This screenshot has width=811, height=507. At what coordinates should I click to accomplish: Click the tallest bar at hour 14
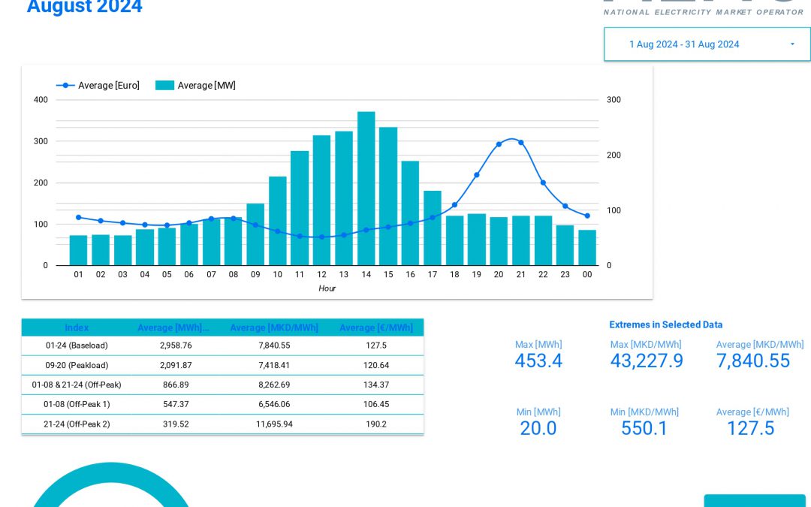[x=366, y=188]
